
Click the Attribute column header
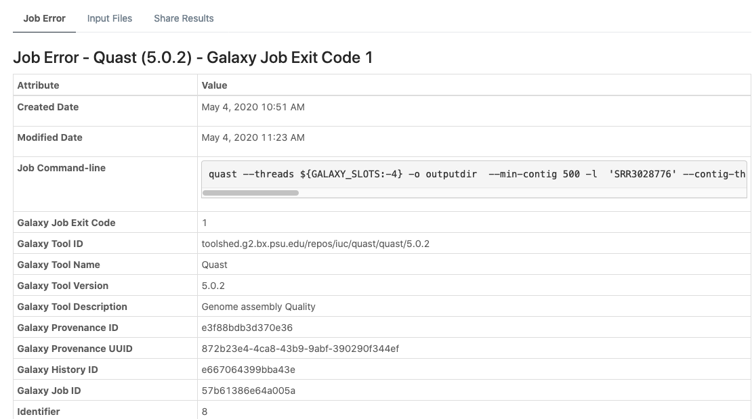[x=38, y=85]
